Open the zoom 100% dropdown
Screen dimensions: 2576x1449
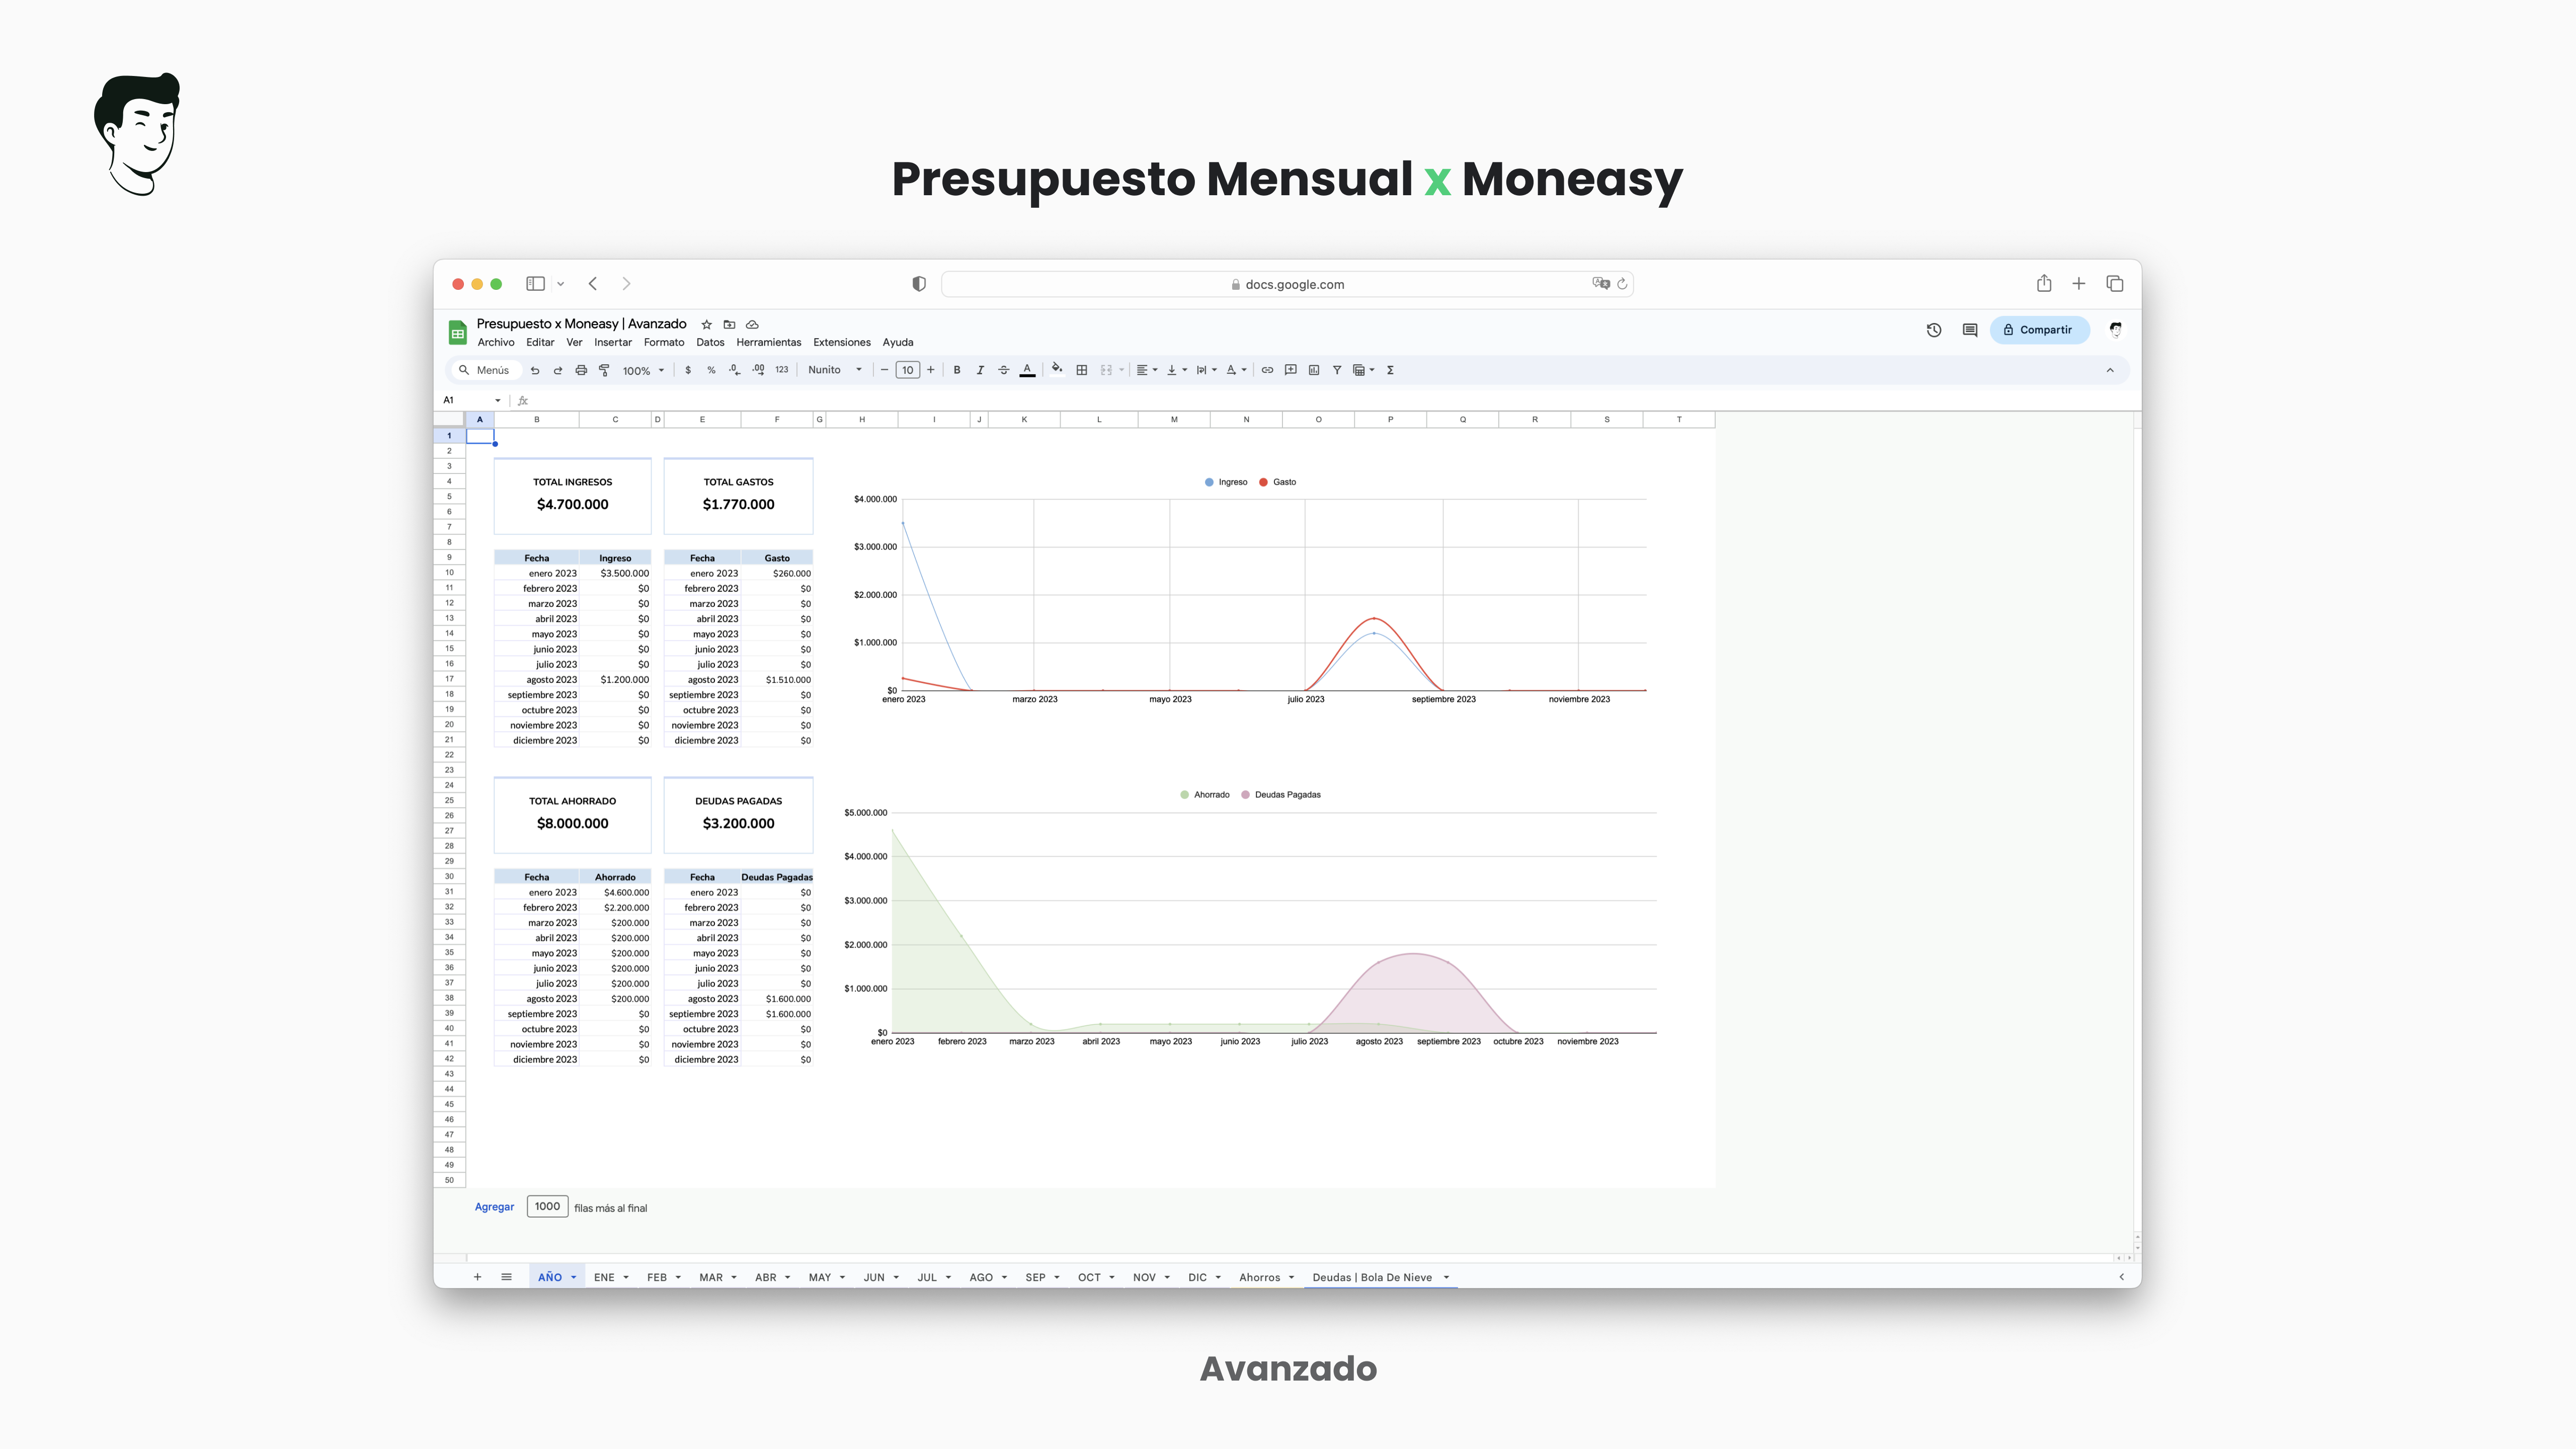(643, 370)
